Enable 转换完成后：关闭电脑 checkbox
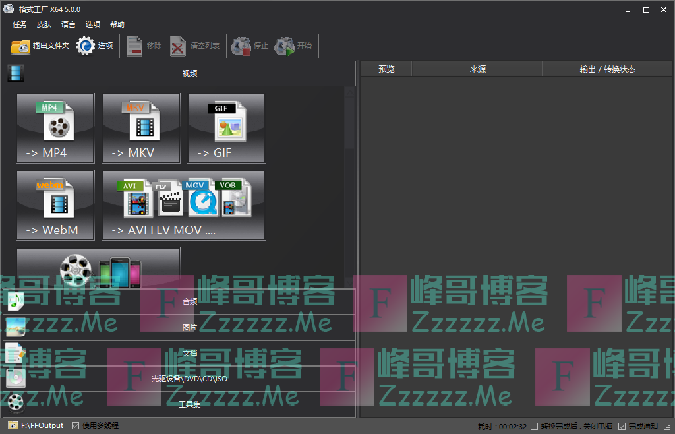The width and height of the screenshot is (675, 434). click(x=534, y=426)
